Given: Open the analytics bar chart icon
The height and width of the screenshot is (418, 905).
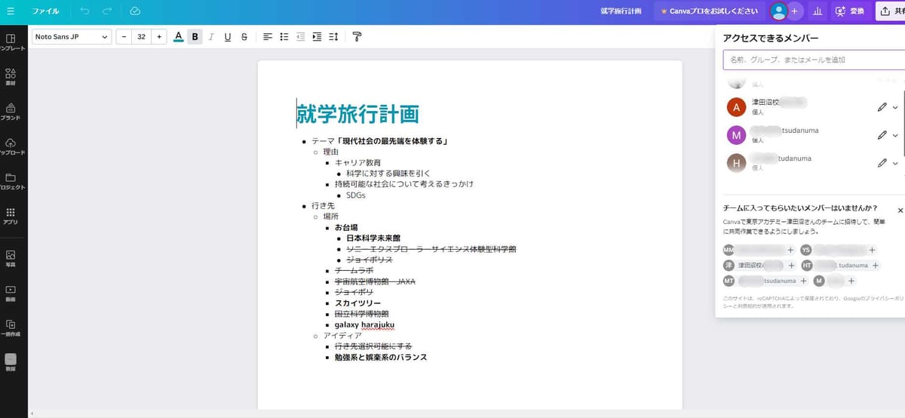Looking at the screenshot, I should pyautogui.click(x=818, y=11).
